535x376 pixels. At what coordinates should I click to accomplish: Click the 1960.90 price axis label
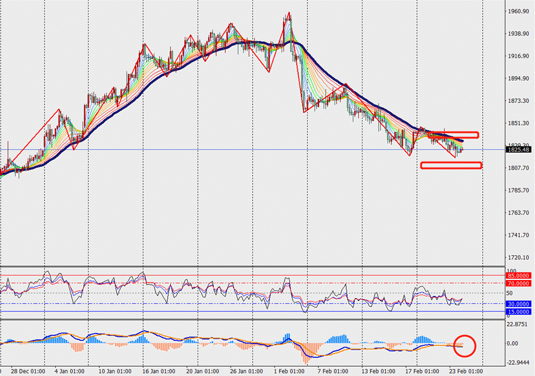[x=518, y=12]
